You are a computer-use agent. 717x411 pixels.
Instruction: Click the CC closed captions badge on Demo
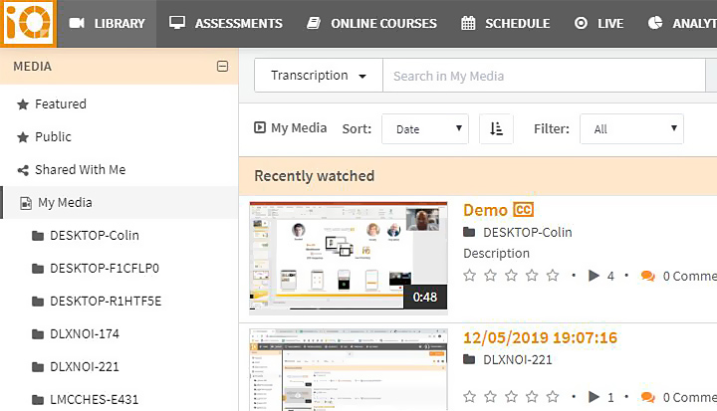pyautogui.click(x=524, y=210)
